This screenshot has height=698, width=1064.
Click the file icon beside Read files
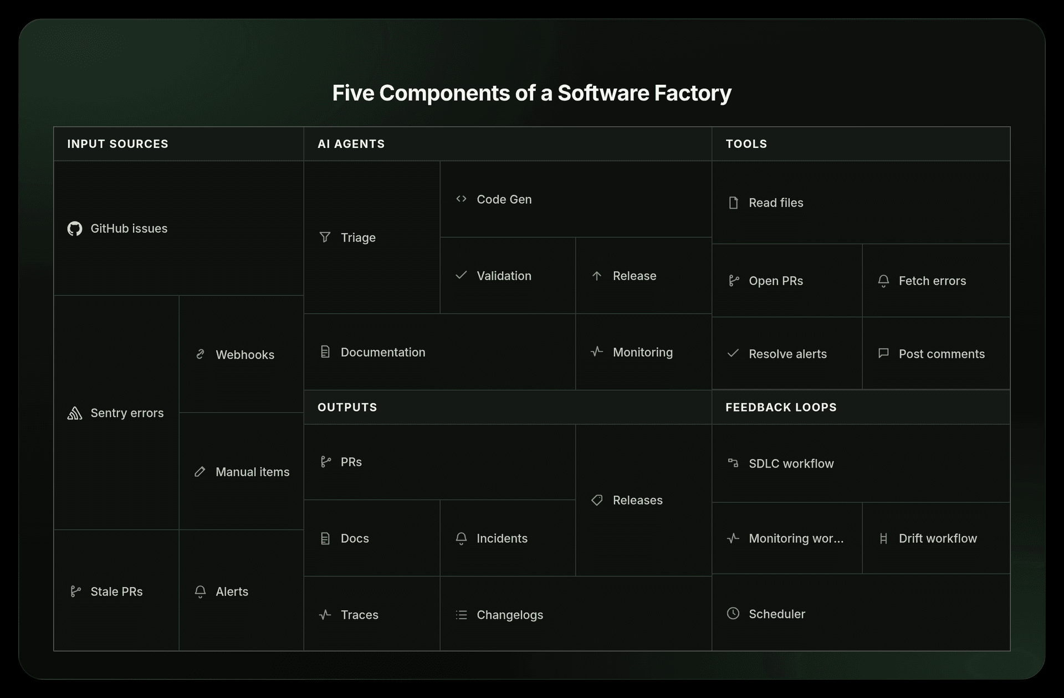point(733,203)
